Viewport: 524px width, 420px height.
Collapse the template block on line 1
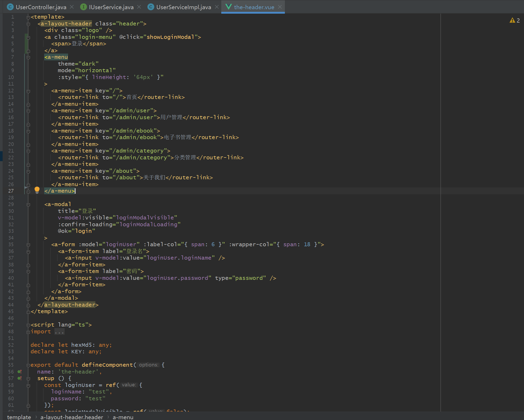[28, 17]
